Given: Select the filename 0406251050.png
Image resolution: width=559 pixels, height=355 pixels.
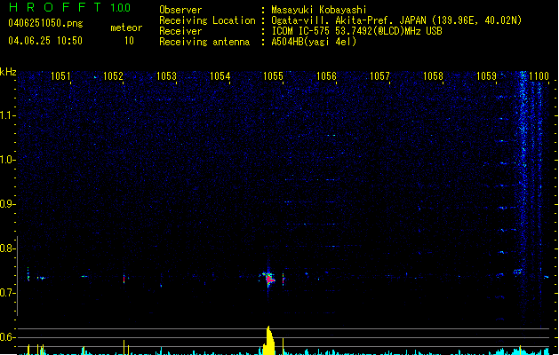Looking at the screenshot, I should pos(45,23).
